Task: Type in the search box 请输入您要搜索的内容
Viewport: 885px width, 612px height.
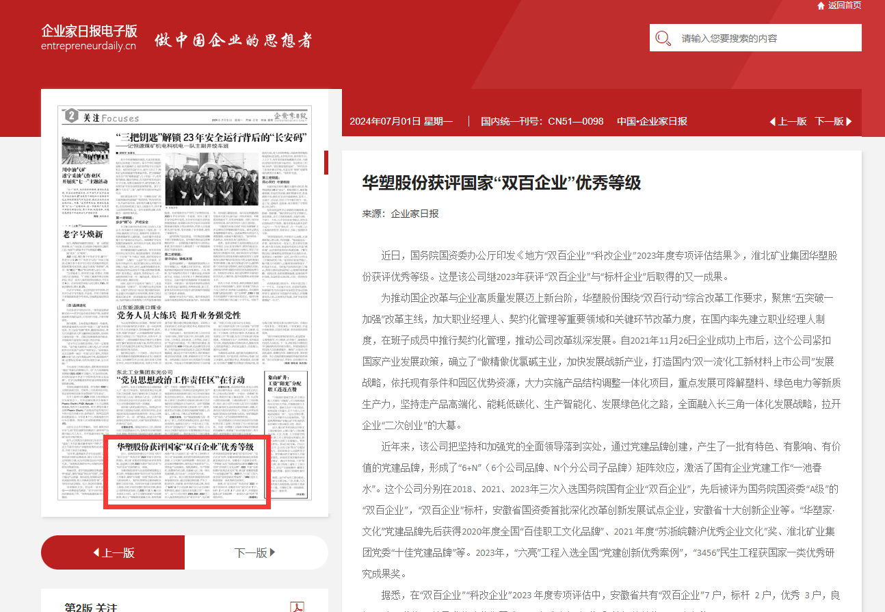Action: (766, 38)
